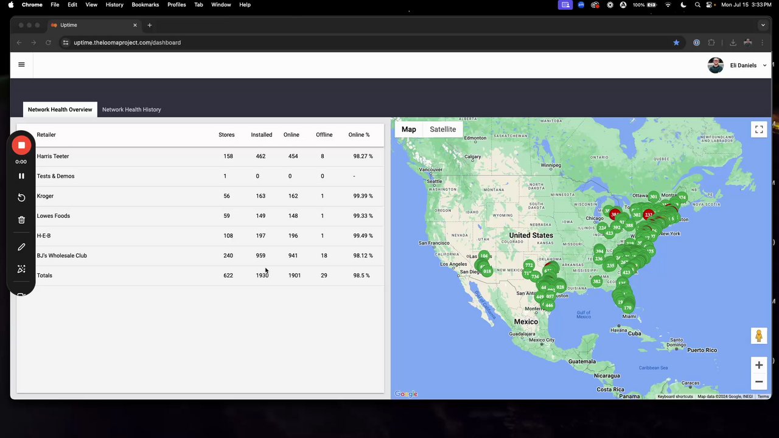The image size is (779, 438).
Task: Click Eli Daniels profile picture
Action: click(716, 65)
